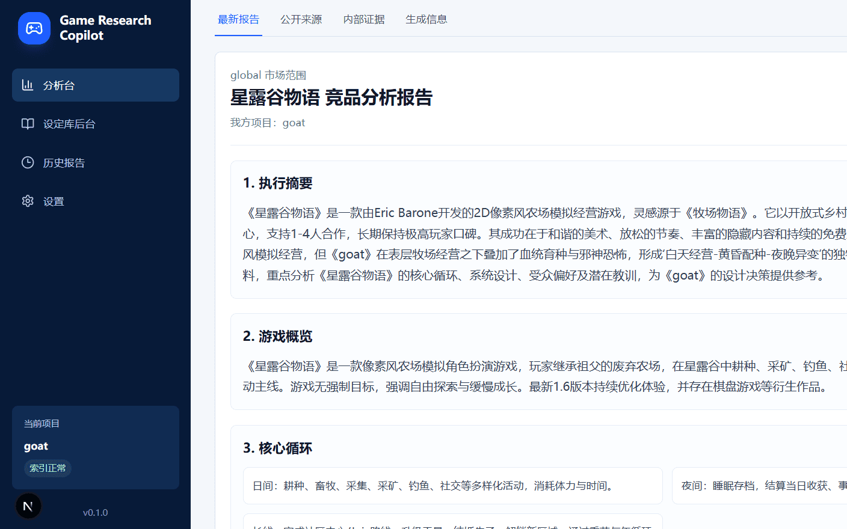Click the heading 3. 核心循环

(278, 448)
